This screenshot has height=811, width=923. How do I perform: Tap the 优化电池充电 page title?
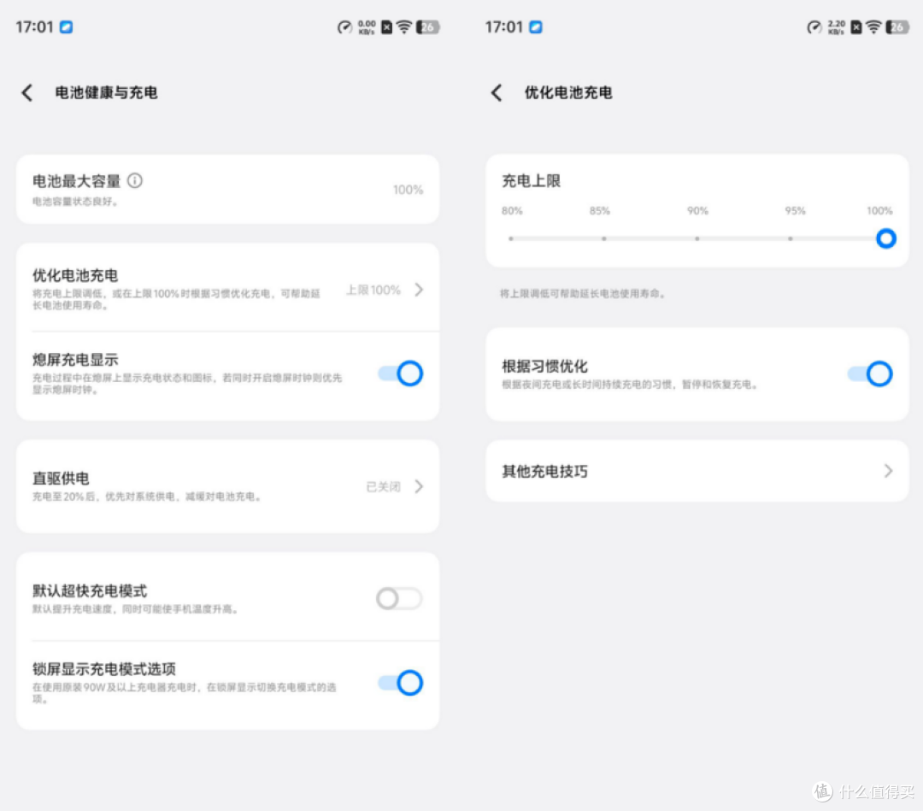click(x=568, y=92)
